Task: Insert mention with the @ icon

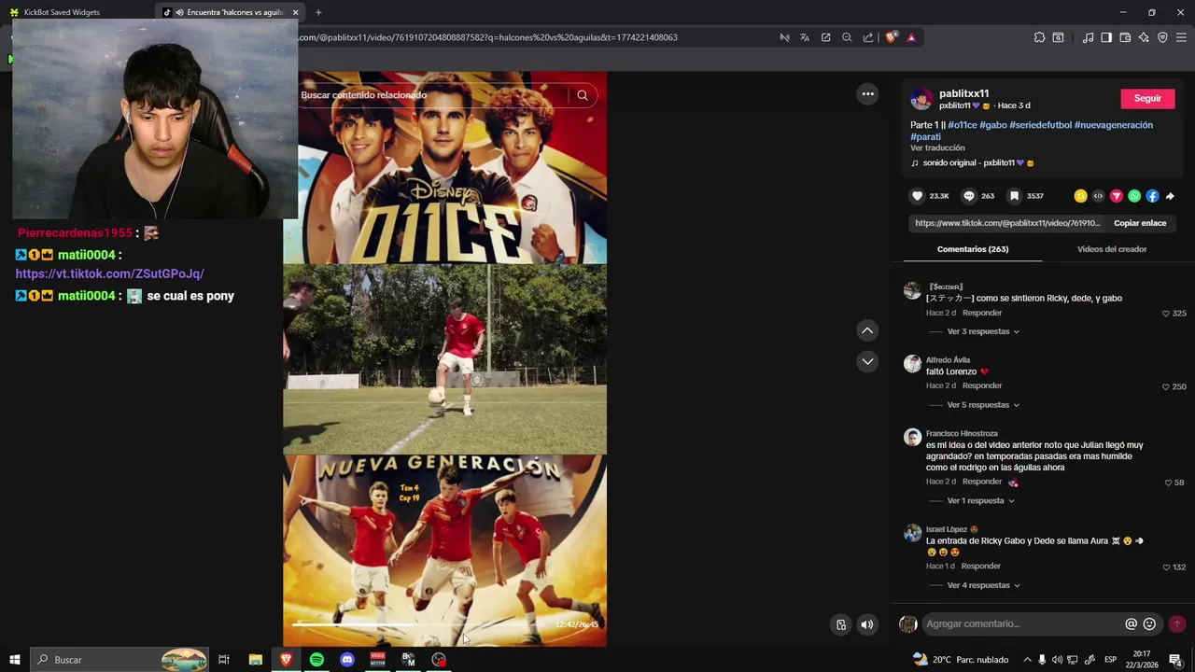Action: click(x=1131, y=624)
